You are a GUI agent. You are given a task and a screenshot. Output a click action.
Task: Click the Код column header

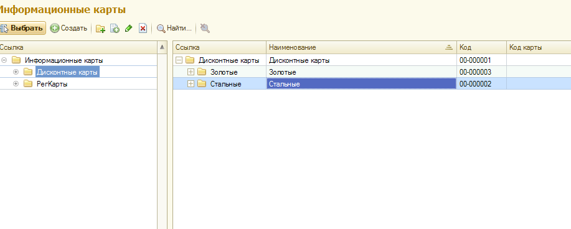481,47
